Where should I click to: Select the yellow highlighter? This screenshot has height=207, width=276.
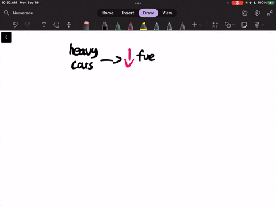point(144,26)
